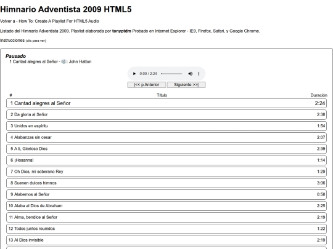333x249 pixels.
Task: Select hymn 10 Alaba al Dios de Abraham
Action: click(166, 206)
